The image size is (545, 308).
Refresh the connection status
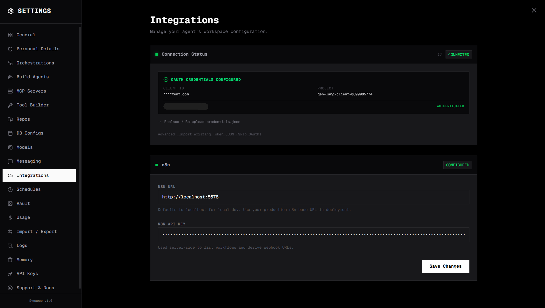coord(440,55)
